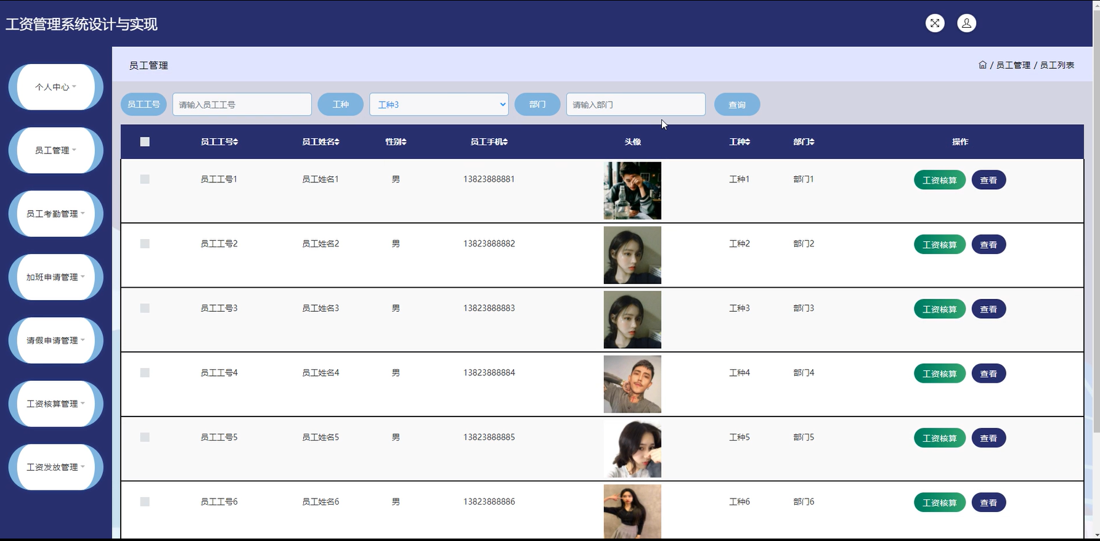The image size is (1100, 541).
Task: Click 工资核算 for 员工工号6
Action: tap(940, 502)
